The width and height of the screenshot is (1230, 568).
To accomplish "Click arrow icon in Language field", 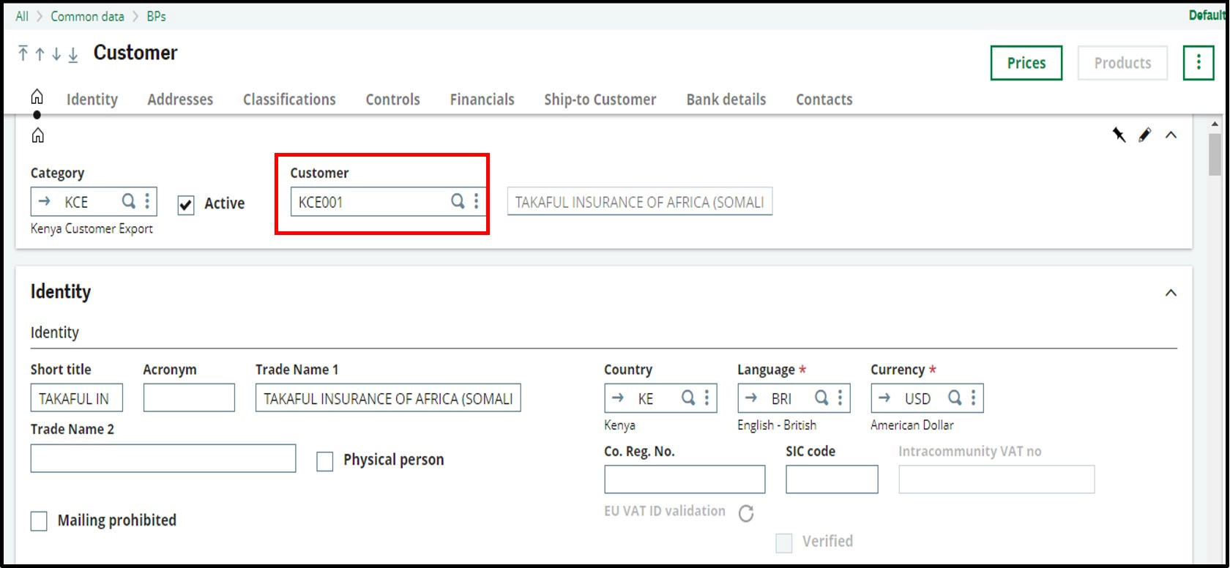I will (x=751, y=397).
